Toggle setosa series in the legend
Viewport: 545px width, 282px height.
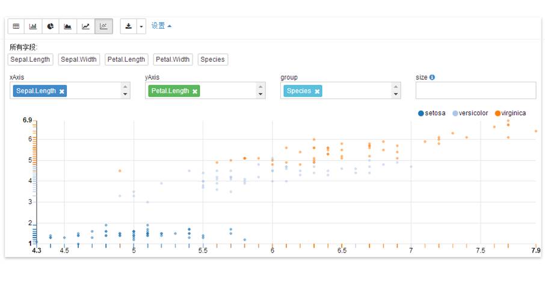click(431, 113)
